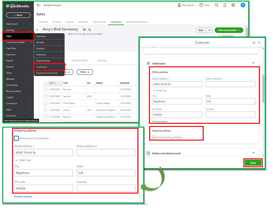Image resolution: width=273 pixels, height=212 pixels.
Task: Open the Filter dropdown
Action: pyautogui.click(x=85, y=72)
